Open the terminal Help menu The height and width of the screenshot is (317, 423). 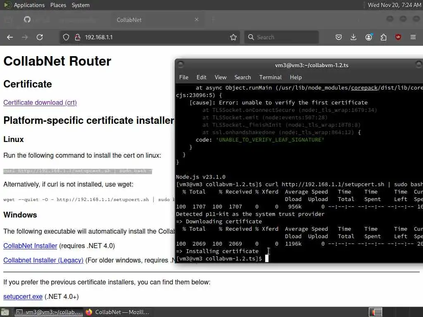296,77
